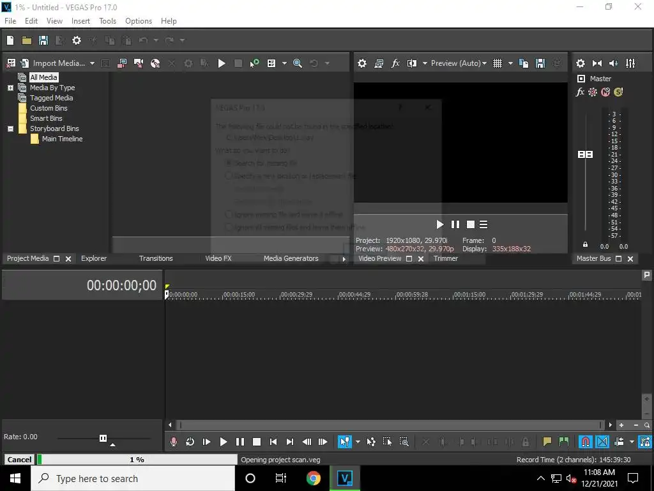Create a new project with New icon
The width and height of the screenshot is (654, 491).
[10, 40]
